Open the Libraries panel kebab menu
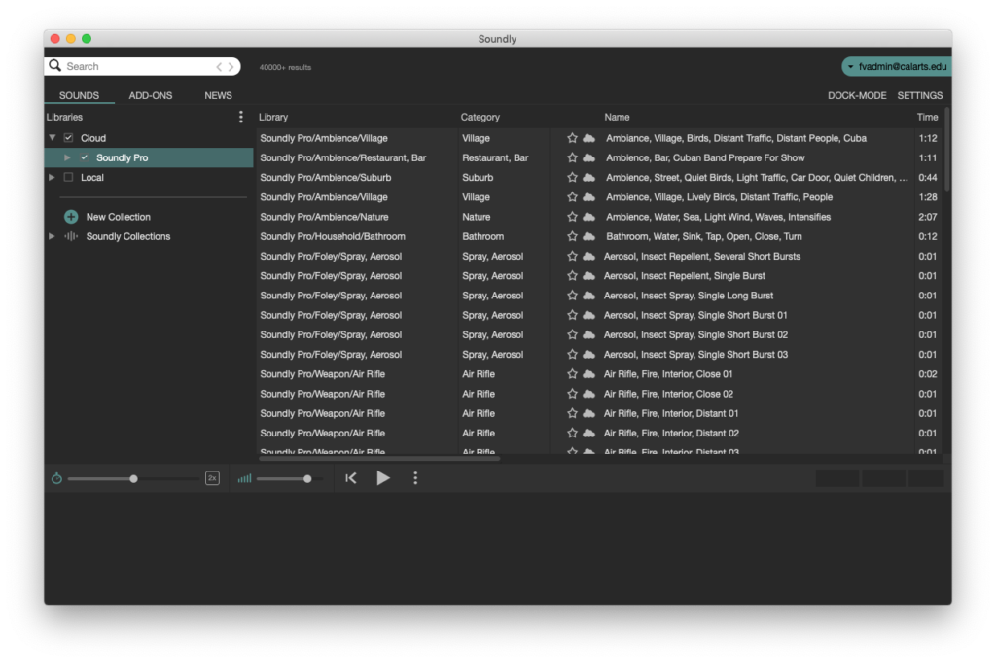This screenshot has width=996, height=663. click(x=240, y=116)
